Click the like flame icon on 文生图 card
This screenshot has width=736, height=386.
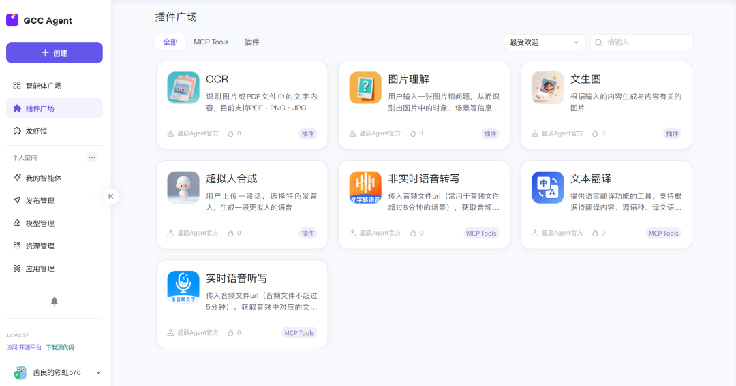[x=595, y=133]
